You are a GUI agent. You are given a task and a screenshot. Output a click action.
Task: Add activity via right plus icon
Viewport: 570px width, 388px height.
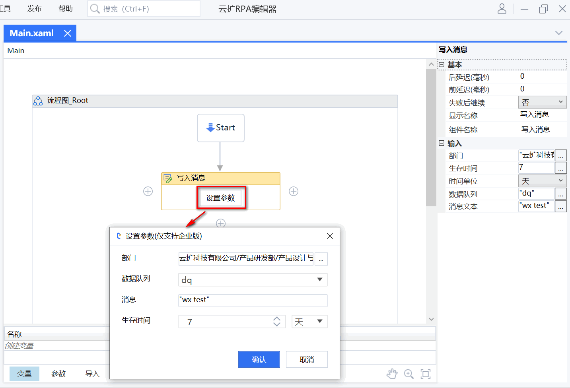(x=294, y=191)
